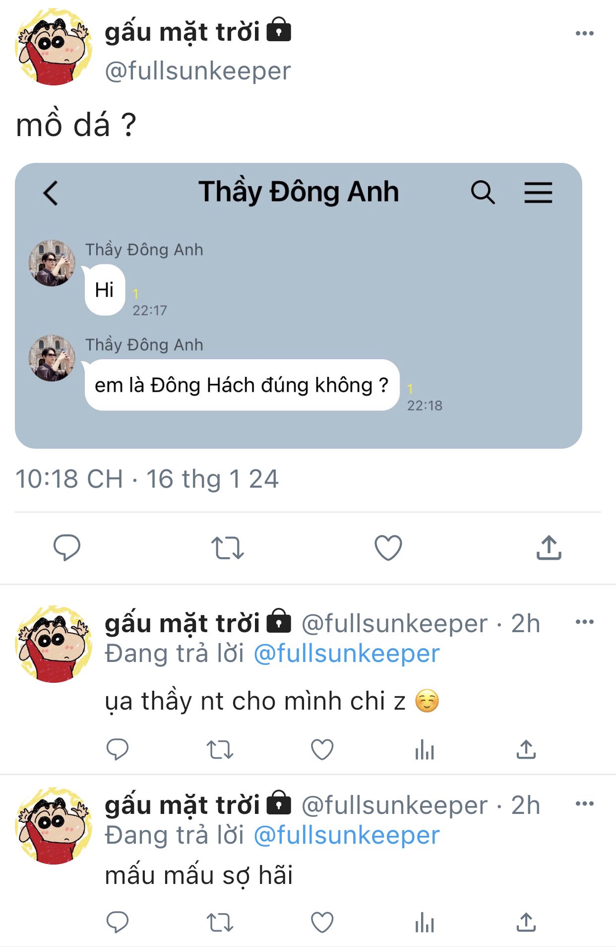Retweet the 'ụa thầy nt cho mình' reply
This screenshot has width=616, height=947.
(220, 750)
